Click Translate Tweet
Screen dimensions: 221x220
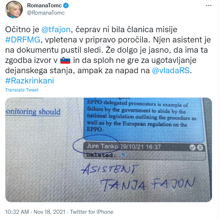point(22,90)
